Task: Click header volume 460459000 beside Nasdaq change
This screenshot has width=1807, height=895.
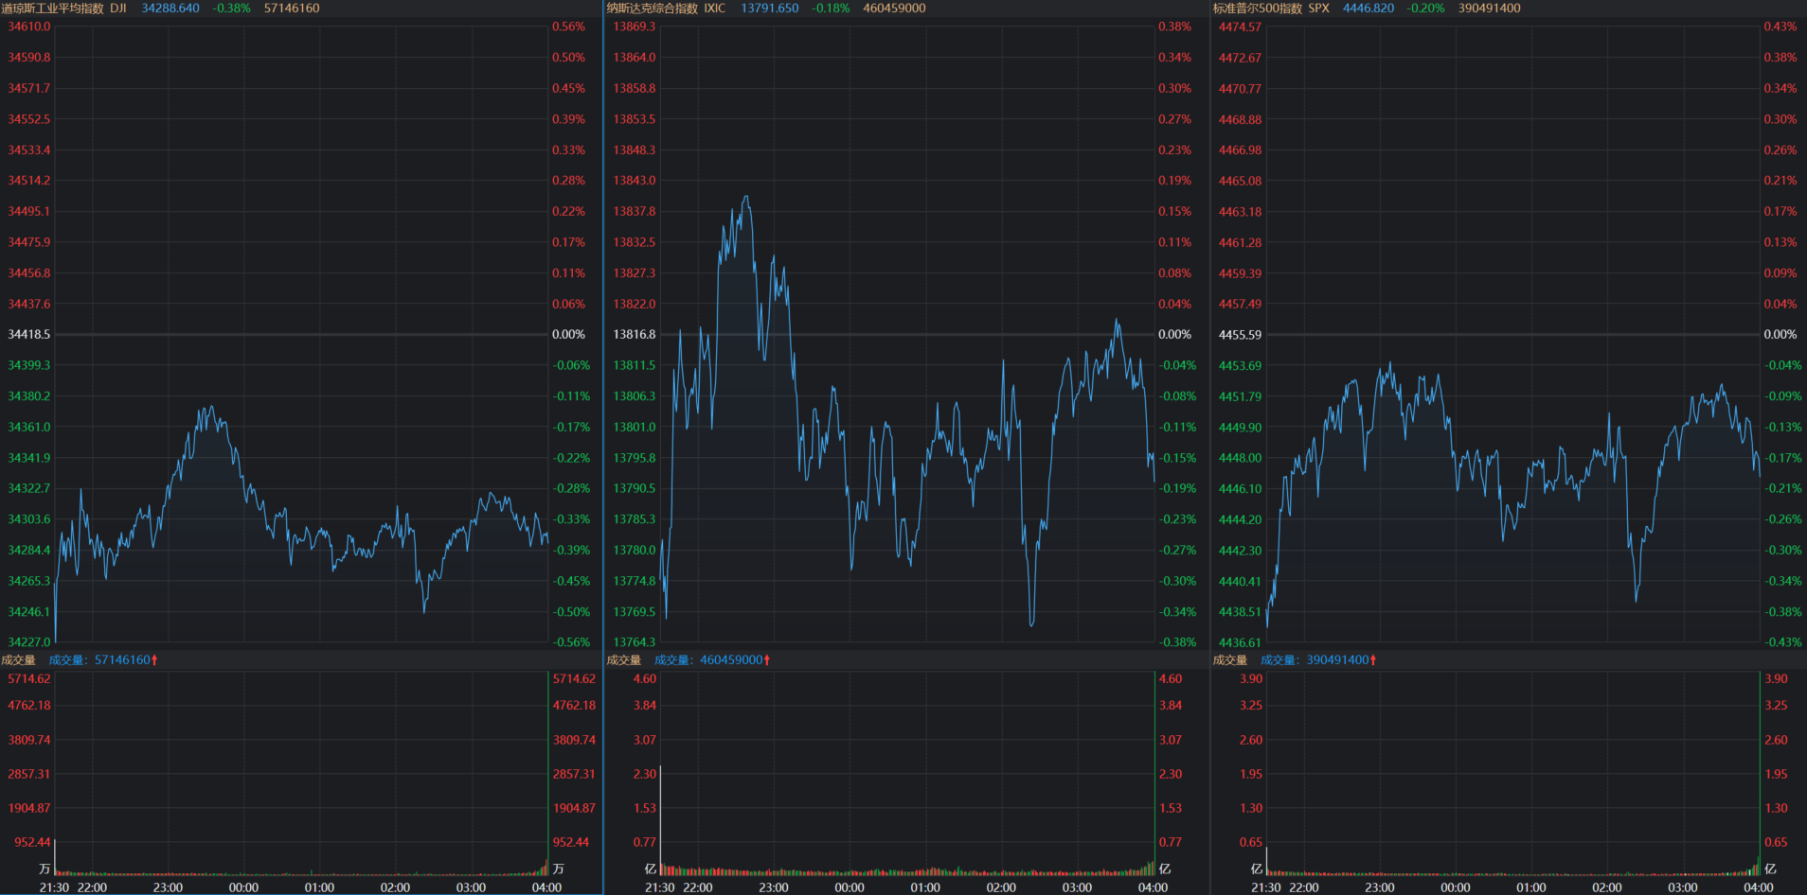Action: (x=894, y=8)
